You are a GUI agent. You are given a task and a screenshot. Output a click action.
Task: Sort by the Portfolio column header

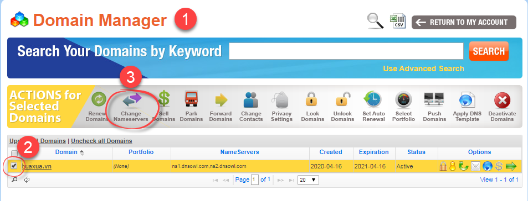pyautogui.click(x=141, y=152)
